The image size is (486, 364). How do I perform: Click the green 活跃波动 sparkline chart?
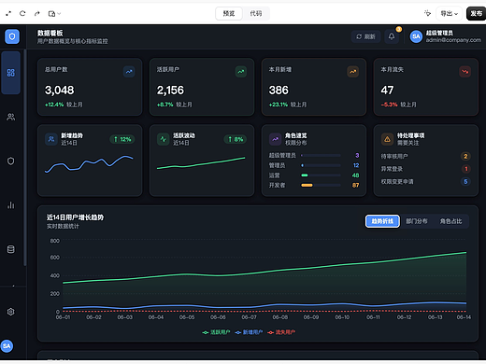click(201, 163)
